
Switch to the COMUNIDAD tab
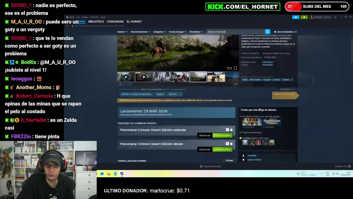coord(115,22)
